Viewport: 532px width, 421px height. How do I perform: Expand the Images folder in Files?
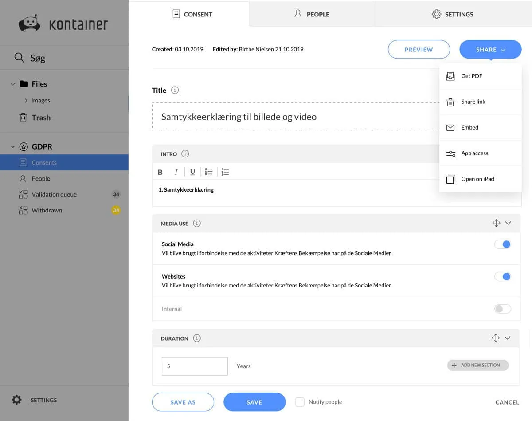26,101
